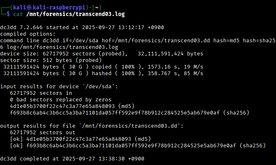276x165 pixels.
Task: Click the dollar sign prompt symbol
Action: tap(9, 14)
